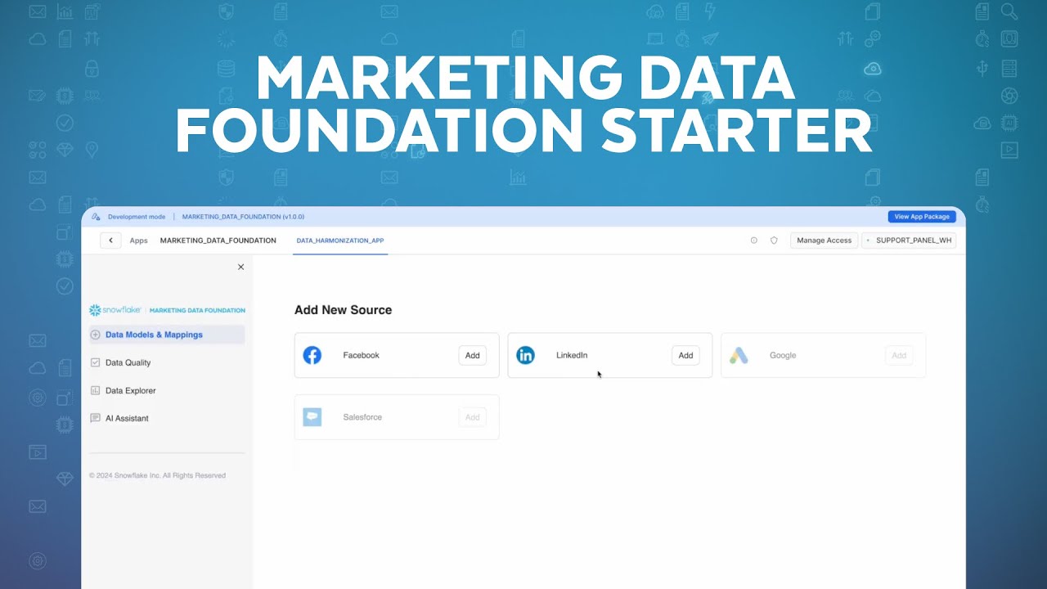The height and width of the screenshot is (589, 1047).
Task: Click the disabled Add button for Salesforce
Action: (x=473, y=417)
